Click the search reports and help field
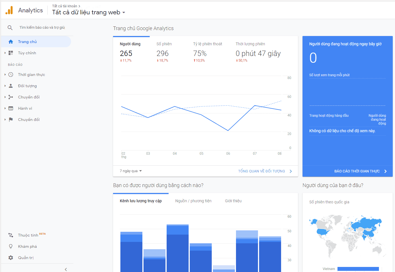 tap(42, 28)
